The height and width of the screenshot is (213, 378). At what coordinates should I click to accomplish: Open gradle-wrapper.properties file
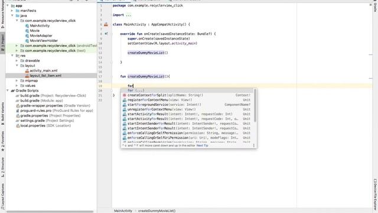[x=55, y=106]
